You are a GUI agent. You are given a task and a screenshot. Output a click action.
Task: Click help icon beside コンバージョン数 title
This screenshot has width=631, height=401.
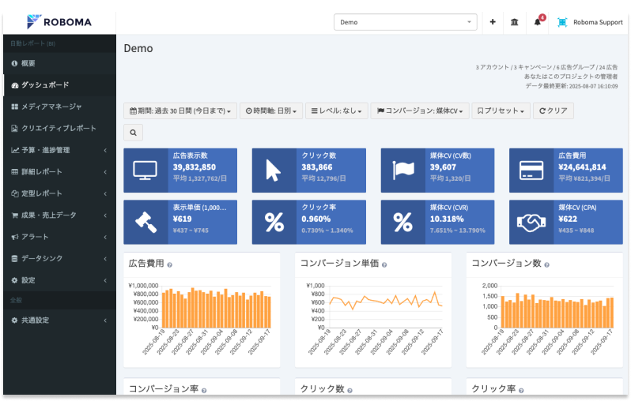[x=547, y=264]
